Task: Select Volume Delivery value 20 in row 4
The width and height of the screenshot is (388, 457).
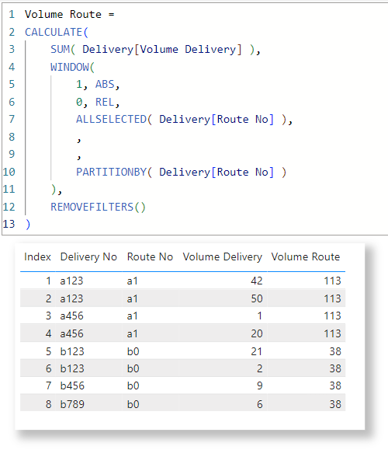Action: click(257, 333)
